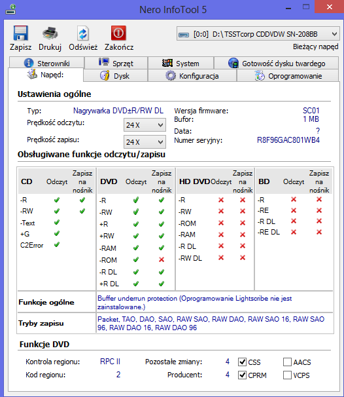Image resolution: width=344 pixels, height=397 pixels.
Task: Click the Gotowość dysku twardego globe icon
Action: click(x=233, y=63)
